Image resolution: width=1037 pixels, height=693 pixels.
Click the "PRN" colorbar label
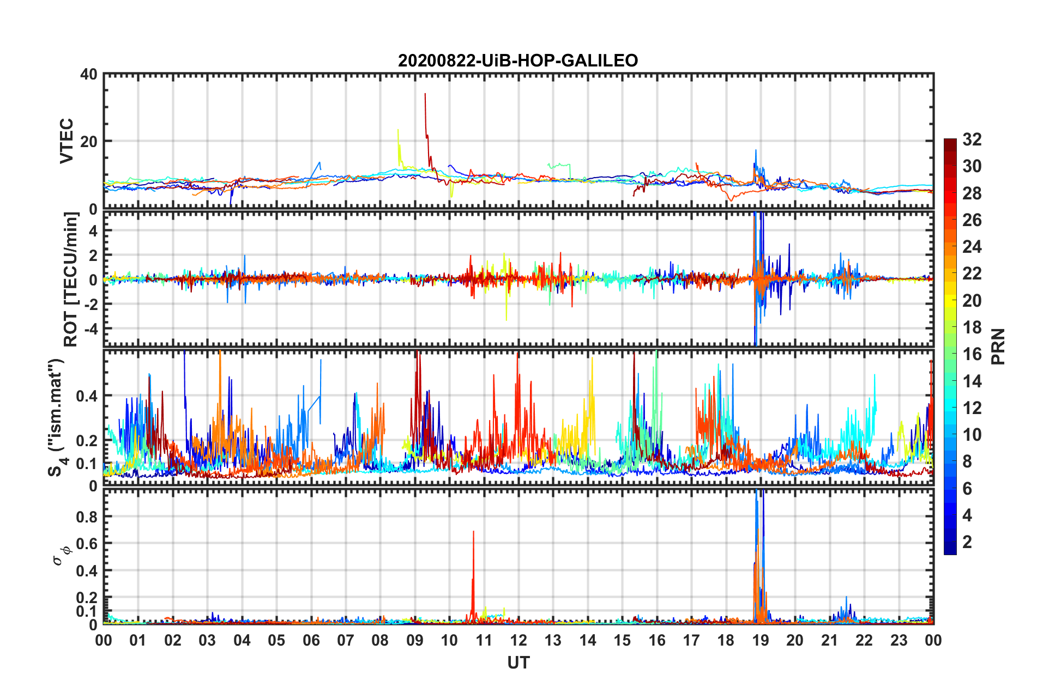coord(998,346)
